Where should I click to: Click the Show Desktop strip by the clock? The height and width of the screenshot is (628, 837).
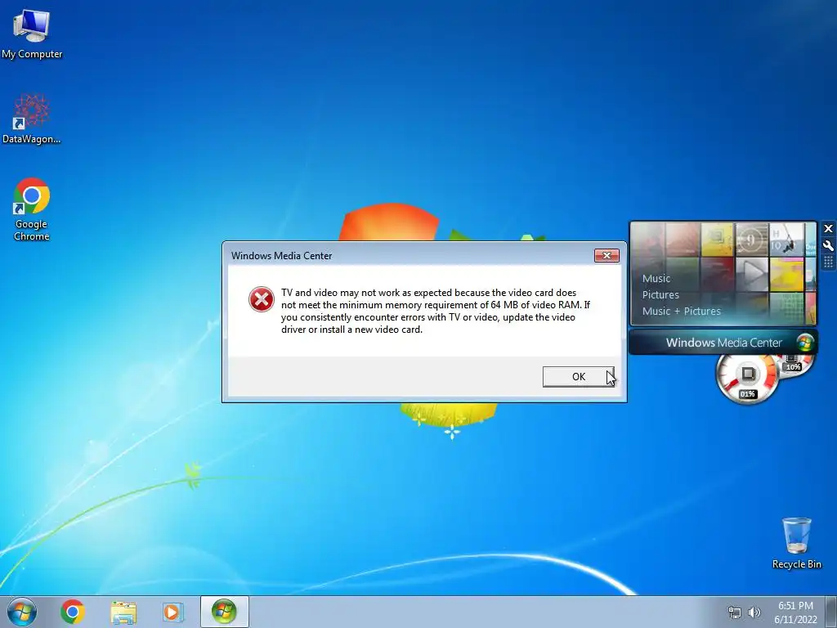click(x=831, y=612)
